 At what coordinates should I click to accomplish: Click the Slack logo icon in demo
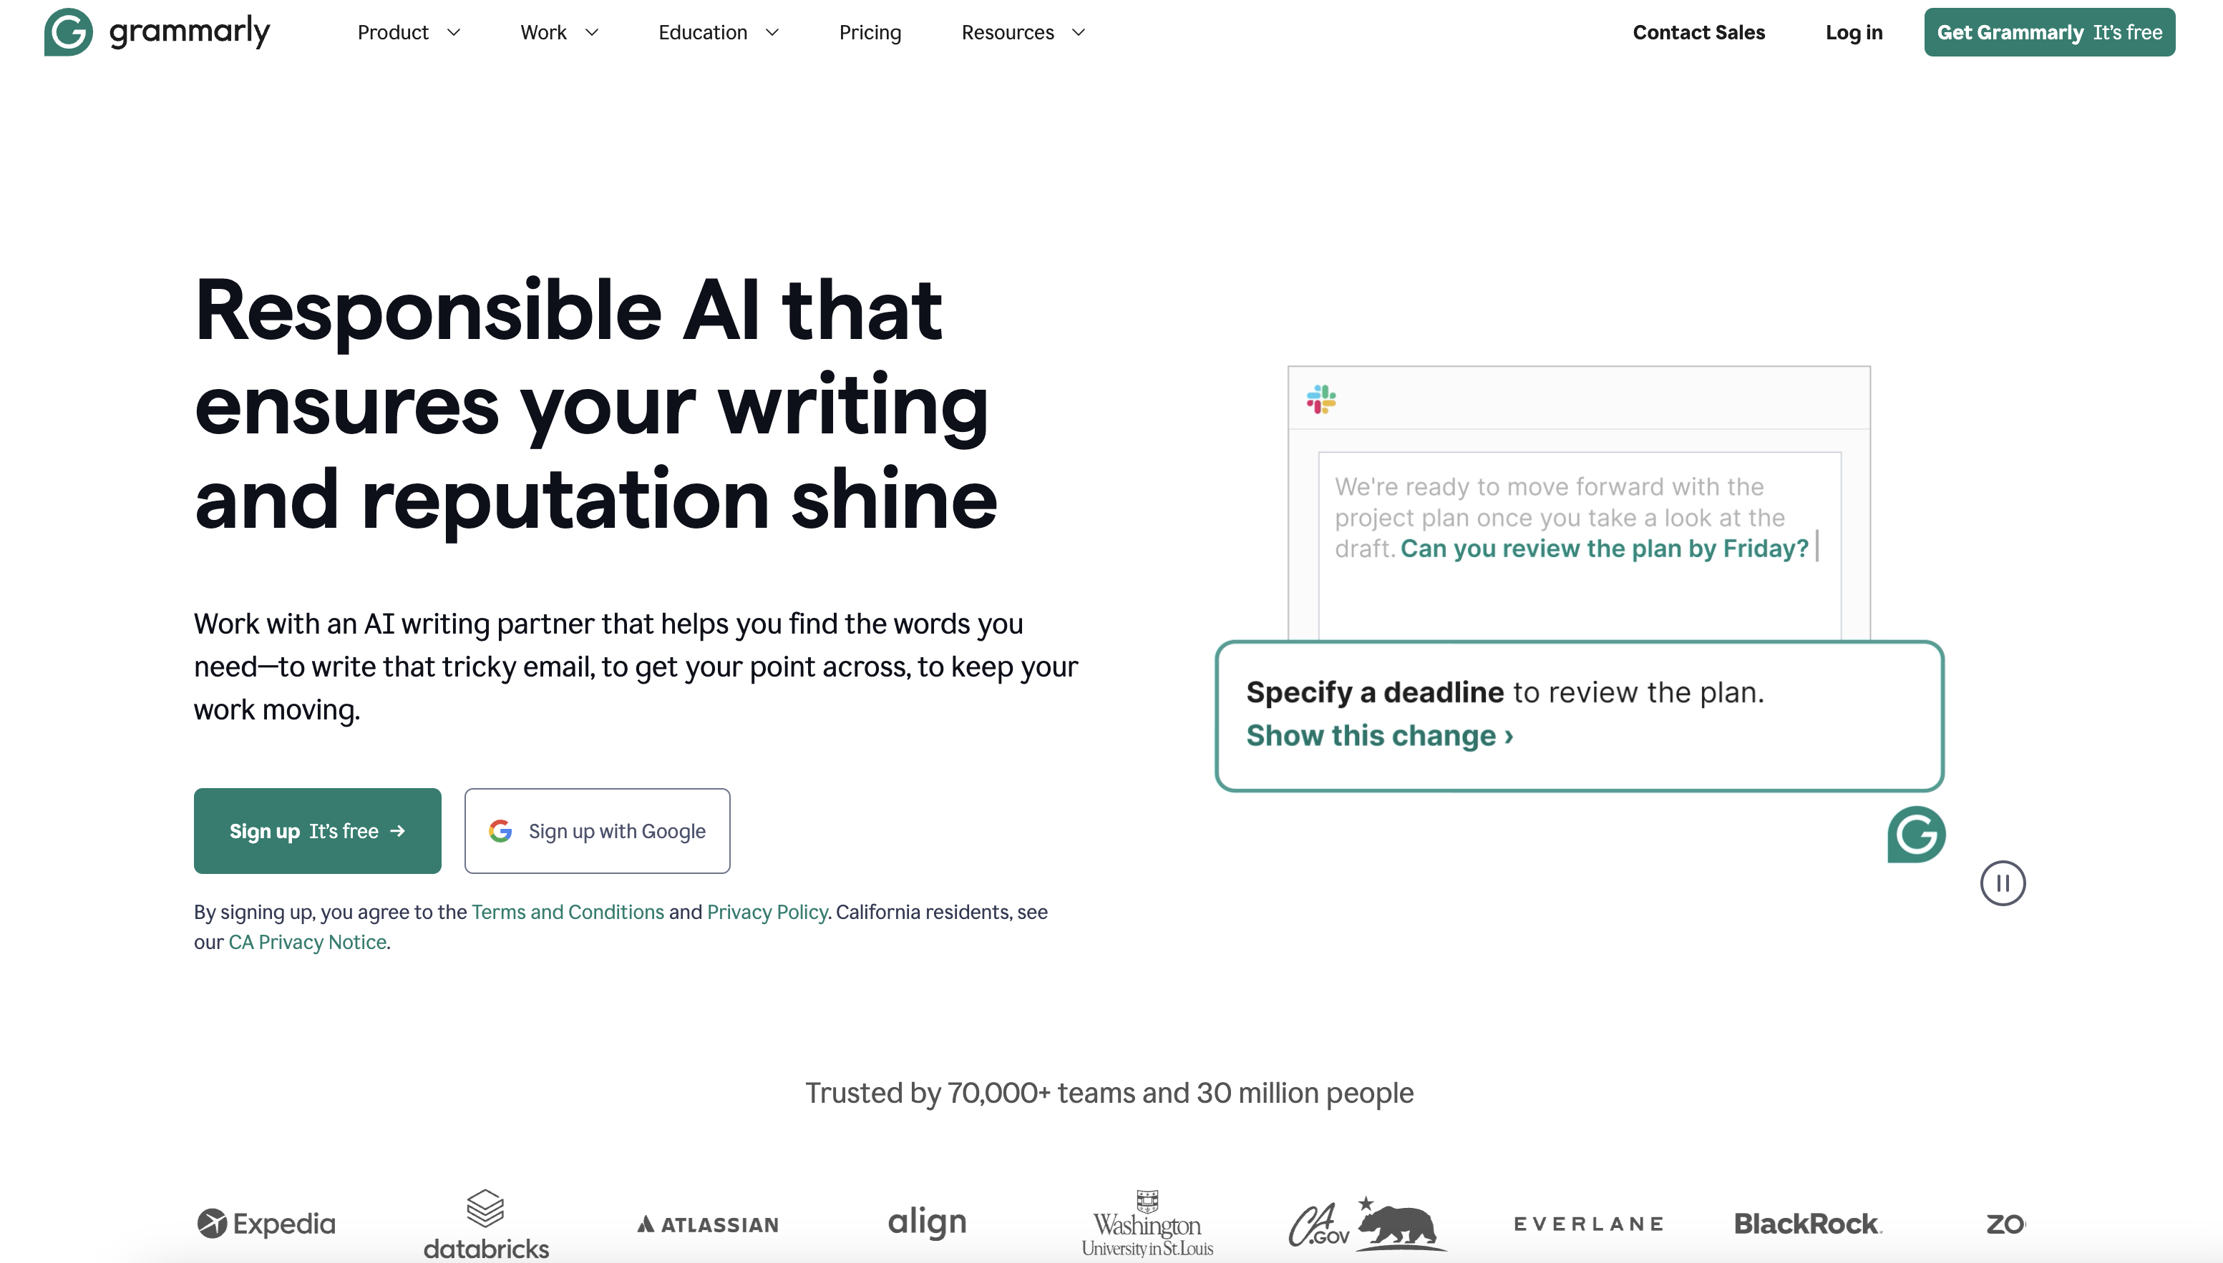pos(1320,400)
